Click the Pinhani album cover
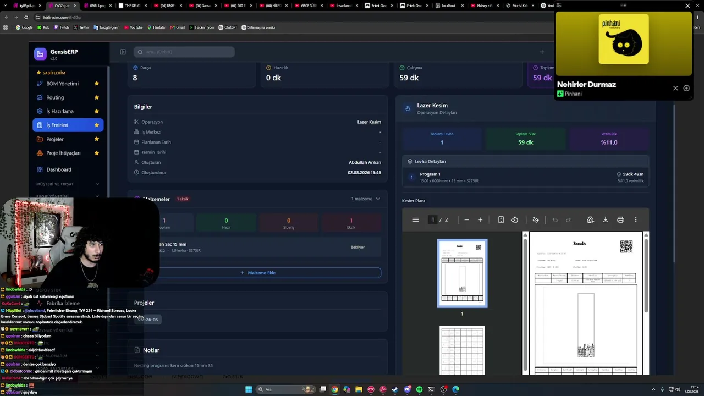Image resolution: width=704 pixels, height=396 pixels. pos(624,39)
